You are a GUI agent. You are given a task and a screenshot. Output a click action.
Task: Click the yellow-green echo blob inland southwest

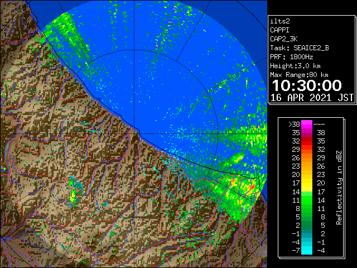pyautogui.click(x=73, y=197)
